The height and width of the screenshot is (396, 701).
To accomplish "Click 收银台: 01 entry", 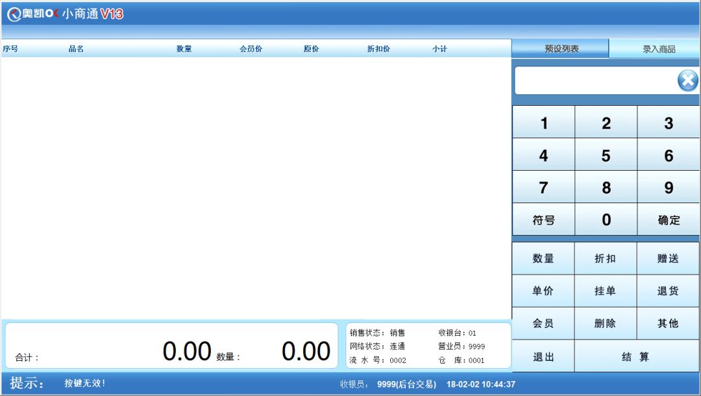I will click(458, 332).
